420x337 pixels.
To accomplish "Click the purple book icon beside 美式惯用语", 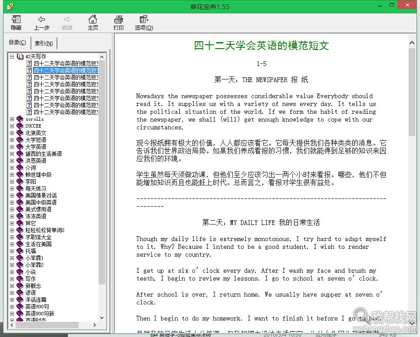I will point(20,209).
